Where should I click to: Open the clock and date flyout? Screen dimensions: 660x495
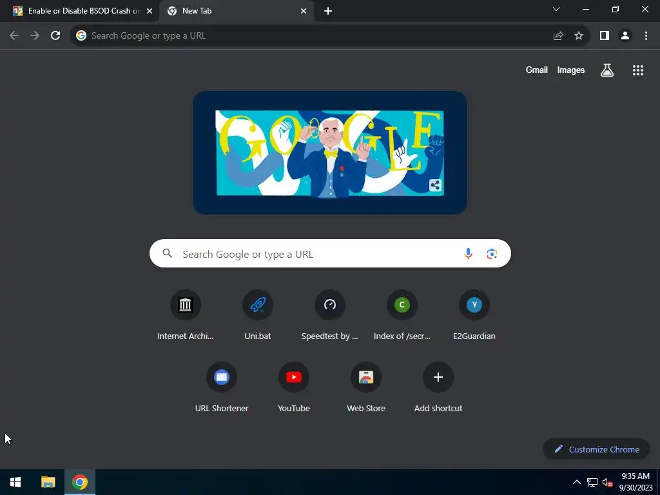(x=636, y=482)
